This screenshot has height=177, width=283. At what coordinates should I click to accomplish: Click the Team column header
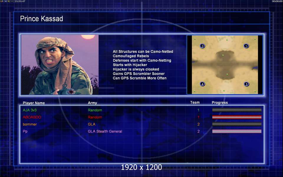pos(195,102)
